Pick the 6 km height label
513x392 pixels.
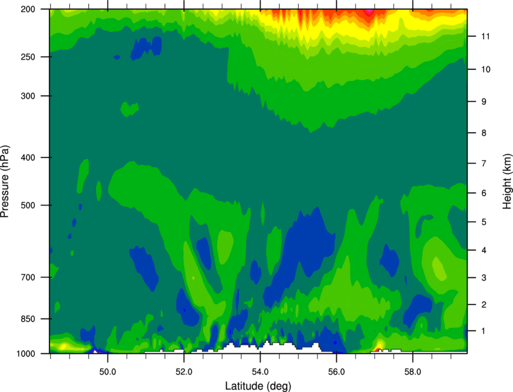(x=484, y=193)
